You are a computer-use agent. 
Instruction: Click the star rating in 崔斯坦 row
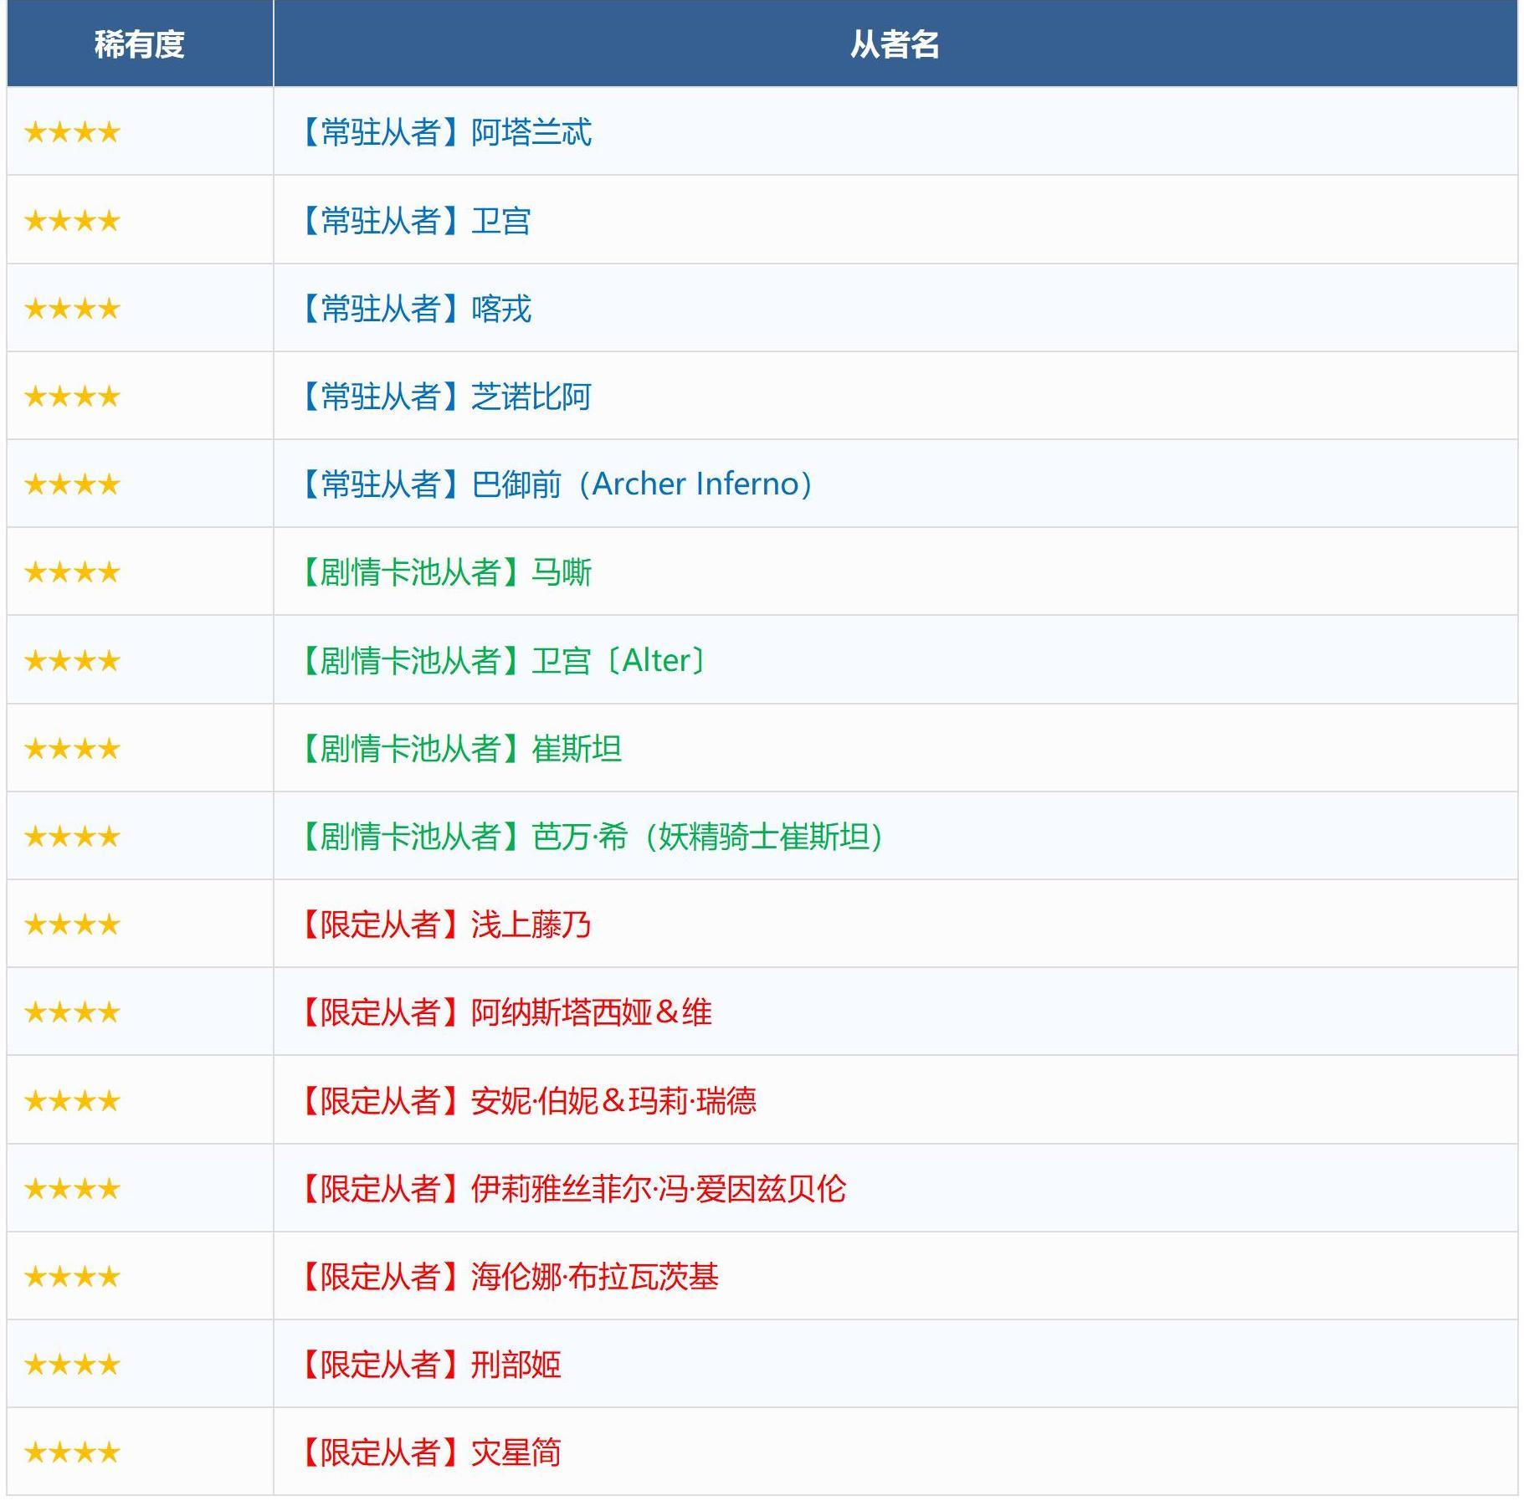pyautogui.click(x=73, y=749)
